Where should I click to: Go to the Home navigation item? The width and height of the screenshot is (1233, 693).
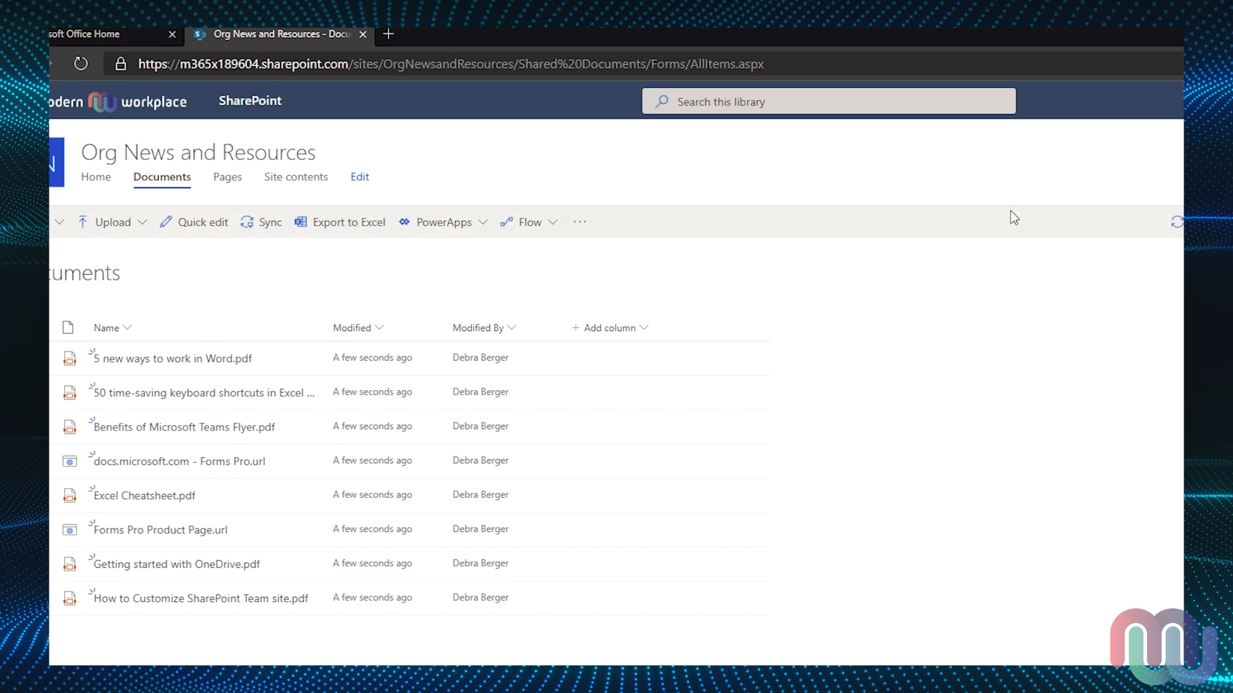point(96,177)
